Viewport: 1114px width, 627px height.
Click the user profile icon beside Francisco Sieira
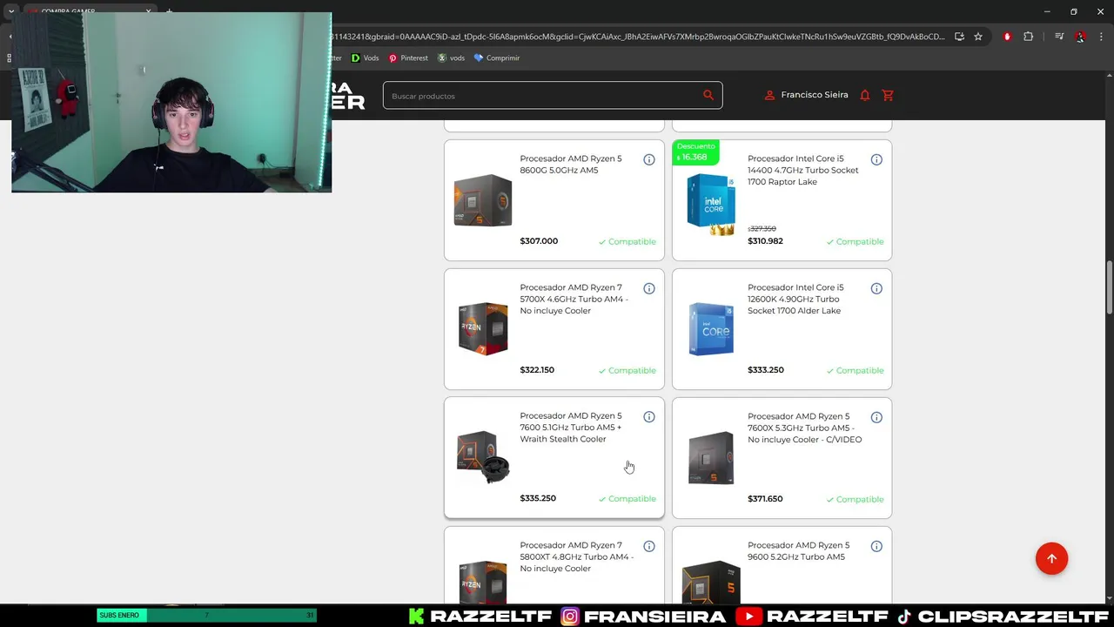(769, 95)
